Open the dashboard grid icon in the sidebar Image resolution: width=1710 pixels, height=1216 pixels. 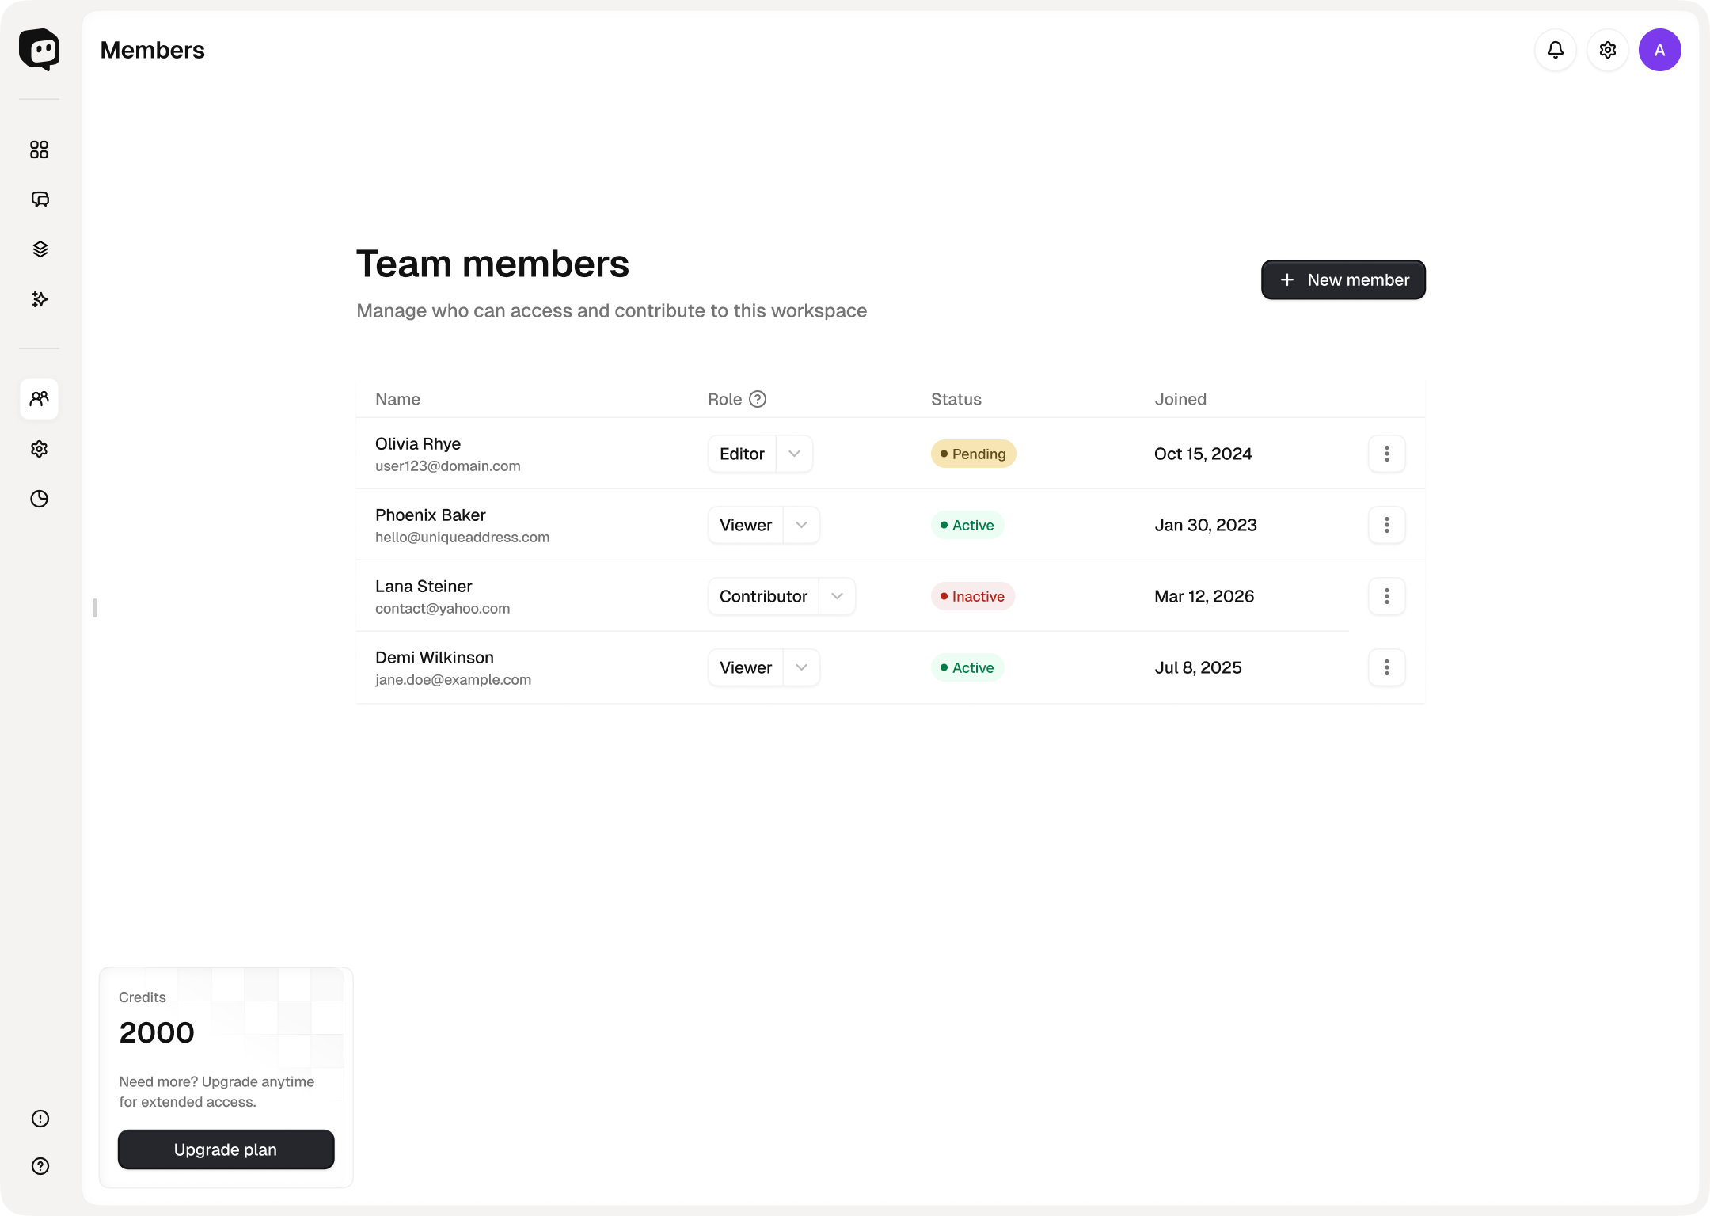click(x=39, y=150)
